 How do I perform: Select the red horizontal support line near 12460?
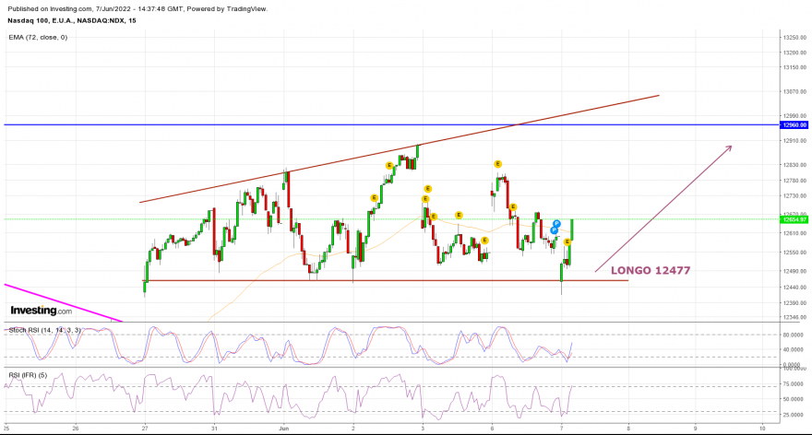click(x=386, y=280)
